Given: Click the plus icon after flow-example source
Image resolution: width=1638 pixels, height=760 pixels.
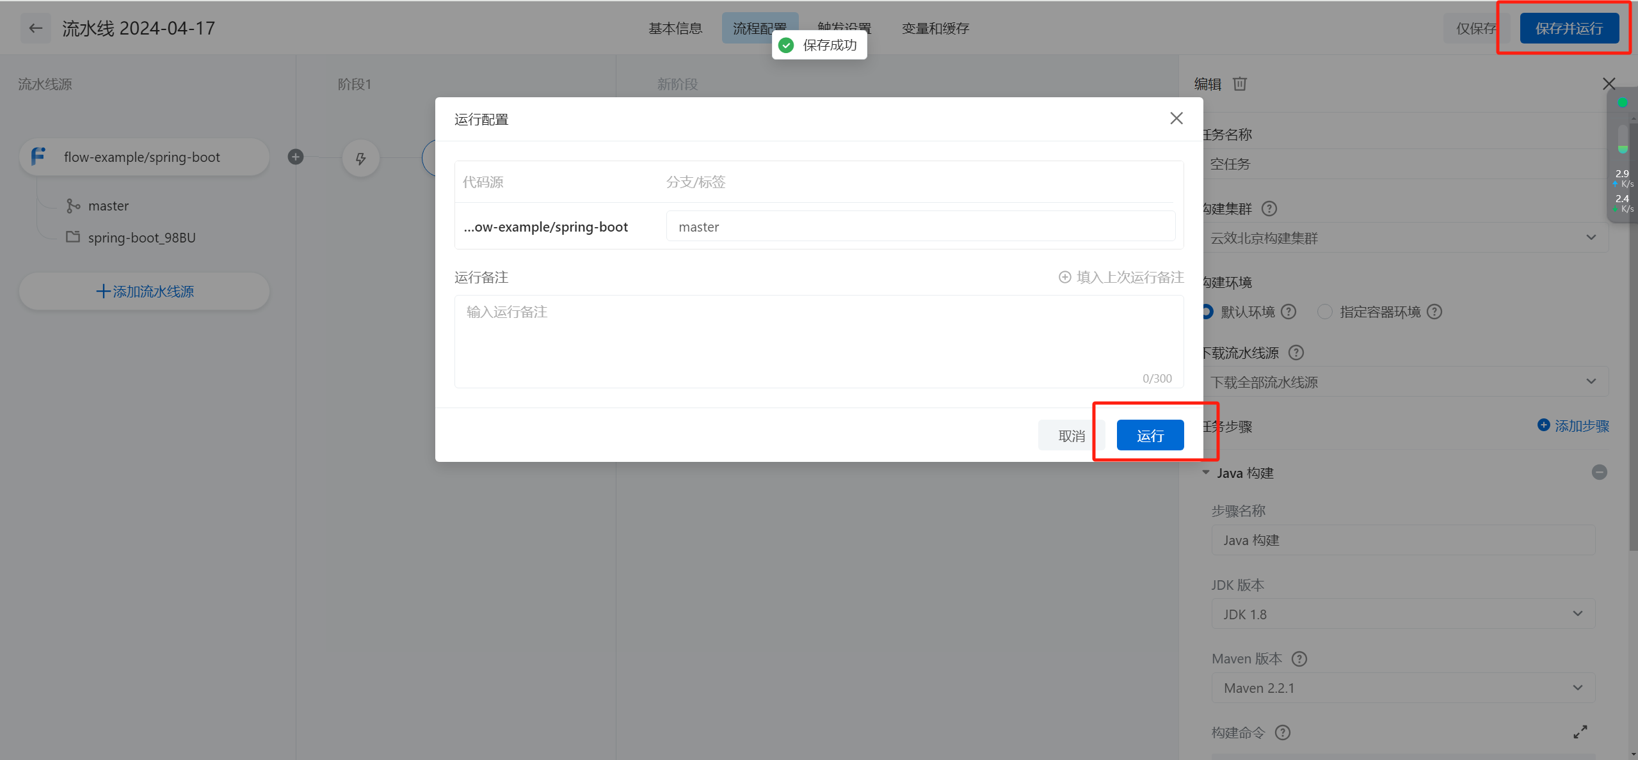Looking at the screenshot, I should (x=295, y=157).
